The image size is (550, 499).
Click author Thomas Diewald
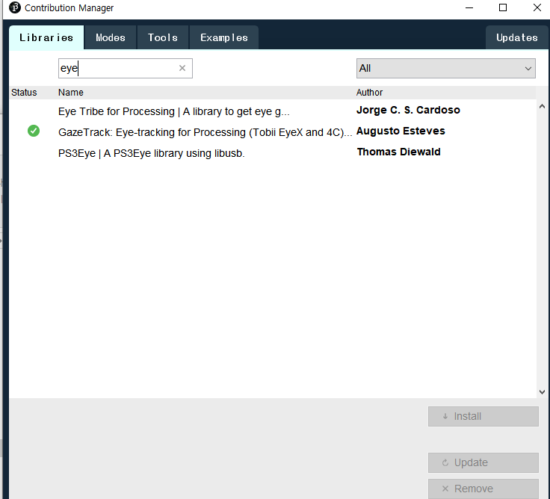click(398, 152)
